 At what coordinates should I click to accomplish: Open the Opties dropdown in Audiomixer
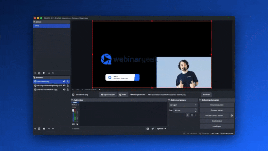161,128
